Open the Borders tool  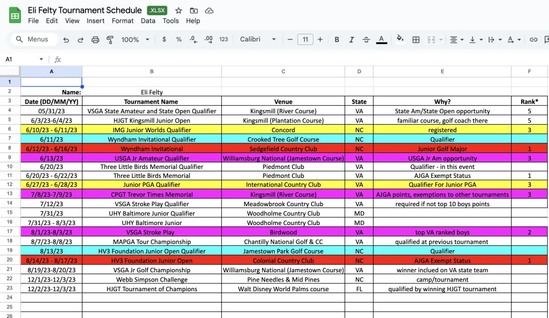(416, 40)
